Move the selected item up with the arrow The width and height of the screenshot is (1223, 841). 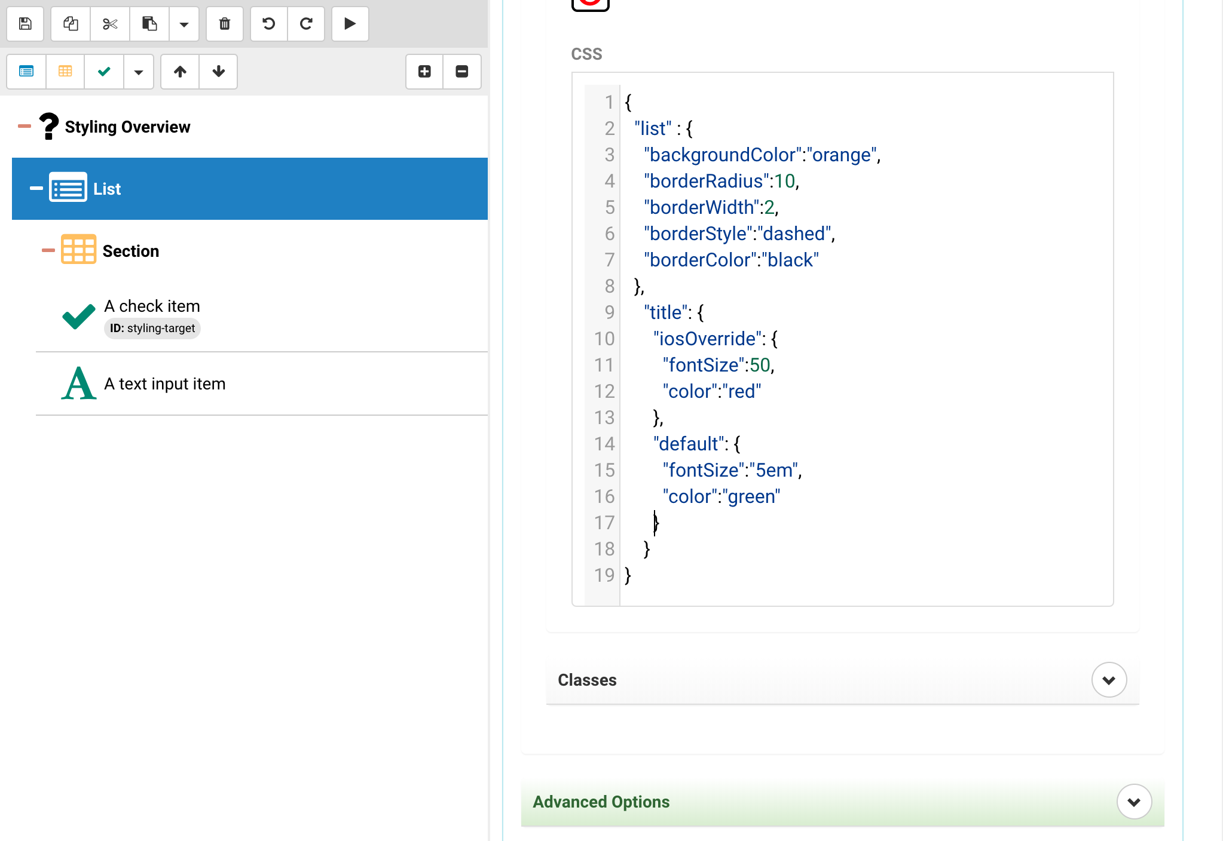[x=180, y=72]
